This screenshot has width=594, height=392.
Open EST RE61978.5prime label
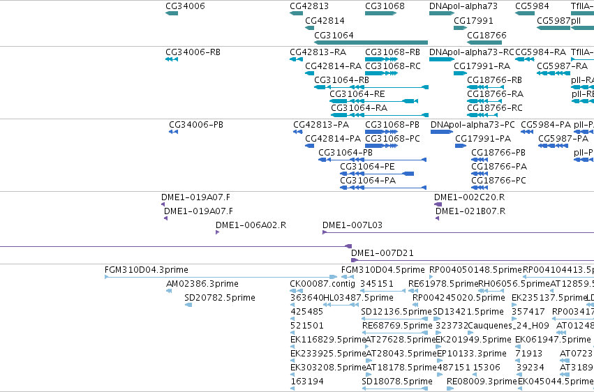[x=443, y=284]
